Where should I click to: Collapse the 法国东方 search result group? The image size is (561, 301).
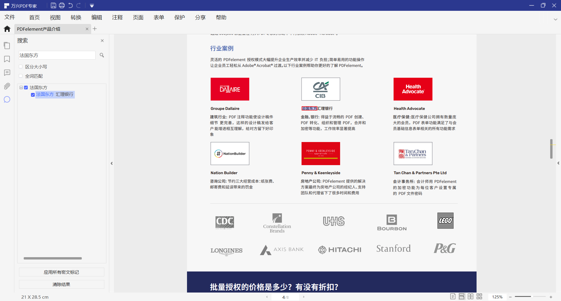tap(21, 87)
